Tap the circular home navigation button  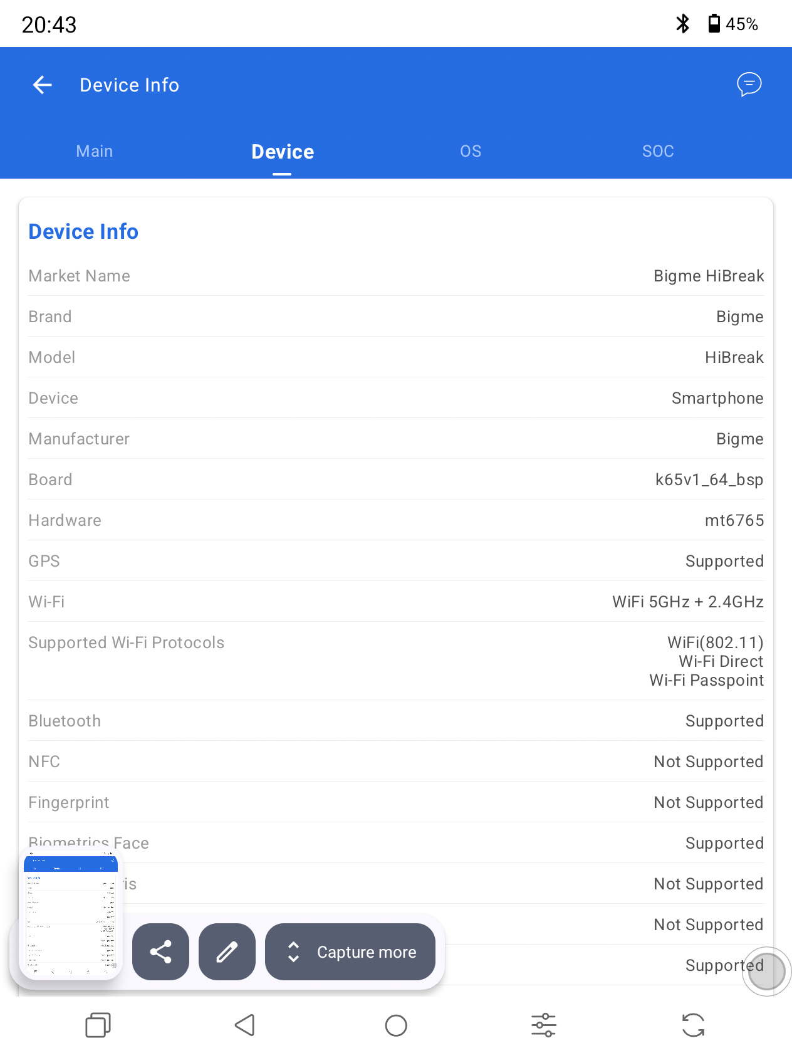(396, 1025)
